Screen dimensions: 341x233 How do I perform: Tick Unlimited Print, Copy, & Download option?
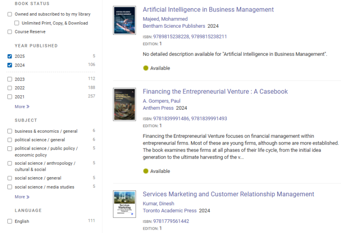(17, 23)
